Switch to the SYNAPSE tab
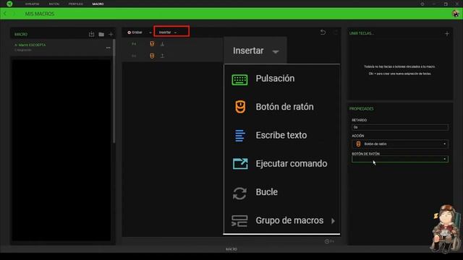 tap(32, 4)
